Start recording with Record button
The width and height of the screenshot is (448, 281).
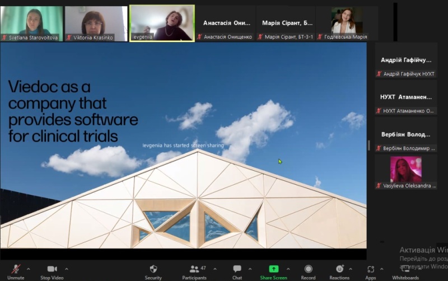308,270
